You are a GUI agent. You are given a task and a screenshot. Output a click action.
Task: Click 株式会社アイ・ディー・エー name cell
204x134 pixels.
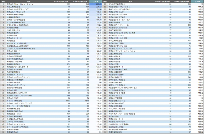point(119,25)
